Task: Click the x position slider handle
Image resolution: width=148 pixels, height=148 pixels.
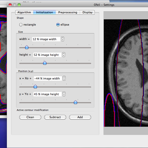Action: click(35, 87)
